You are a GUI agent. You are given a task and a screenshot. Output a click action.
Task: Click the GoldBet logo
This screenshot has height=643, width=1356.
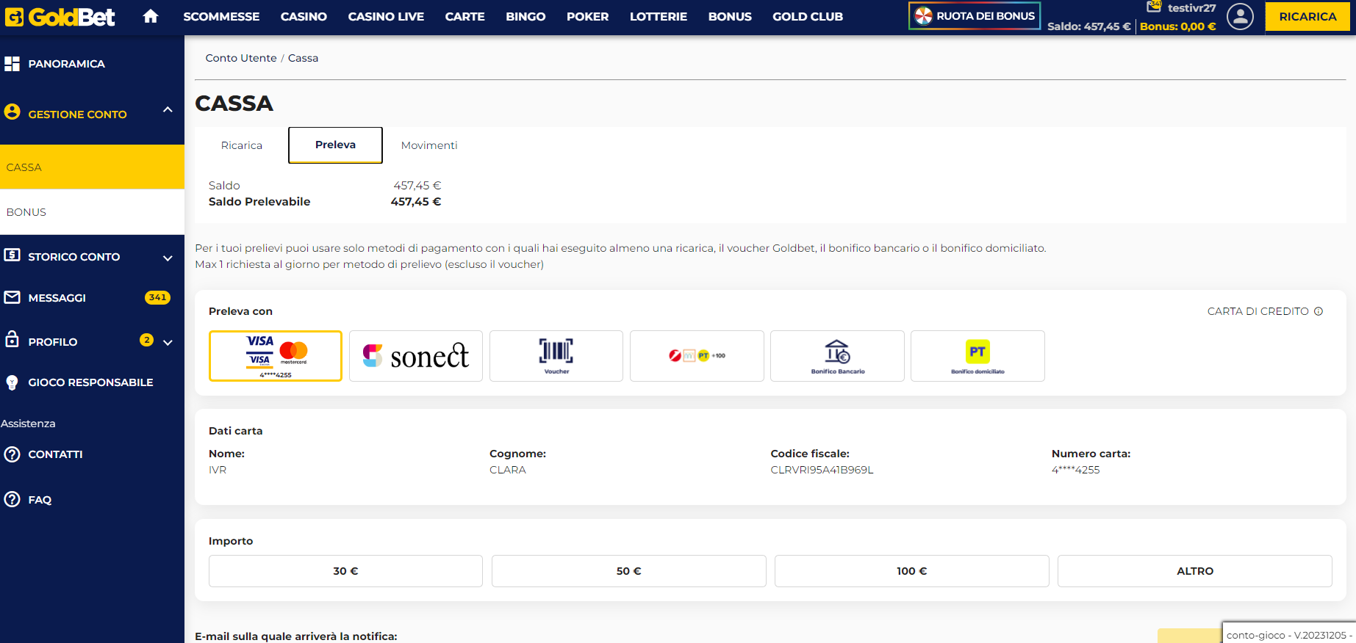coord(60,16)
